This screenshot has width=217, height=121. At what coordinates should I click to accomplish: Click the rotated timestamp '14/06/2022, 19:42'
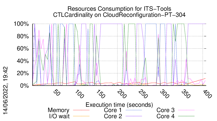tap(6, 91)
